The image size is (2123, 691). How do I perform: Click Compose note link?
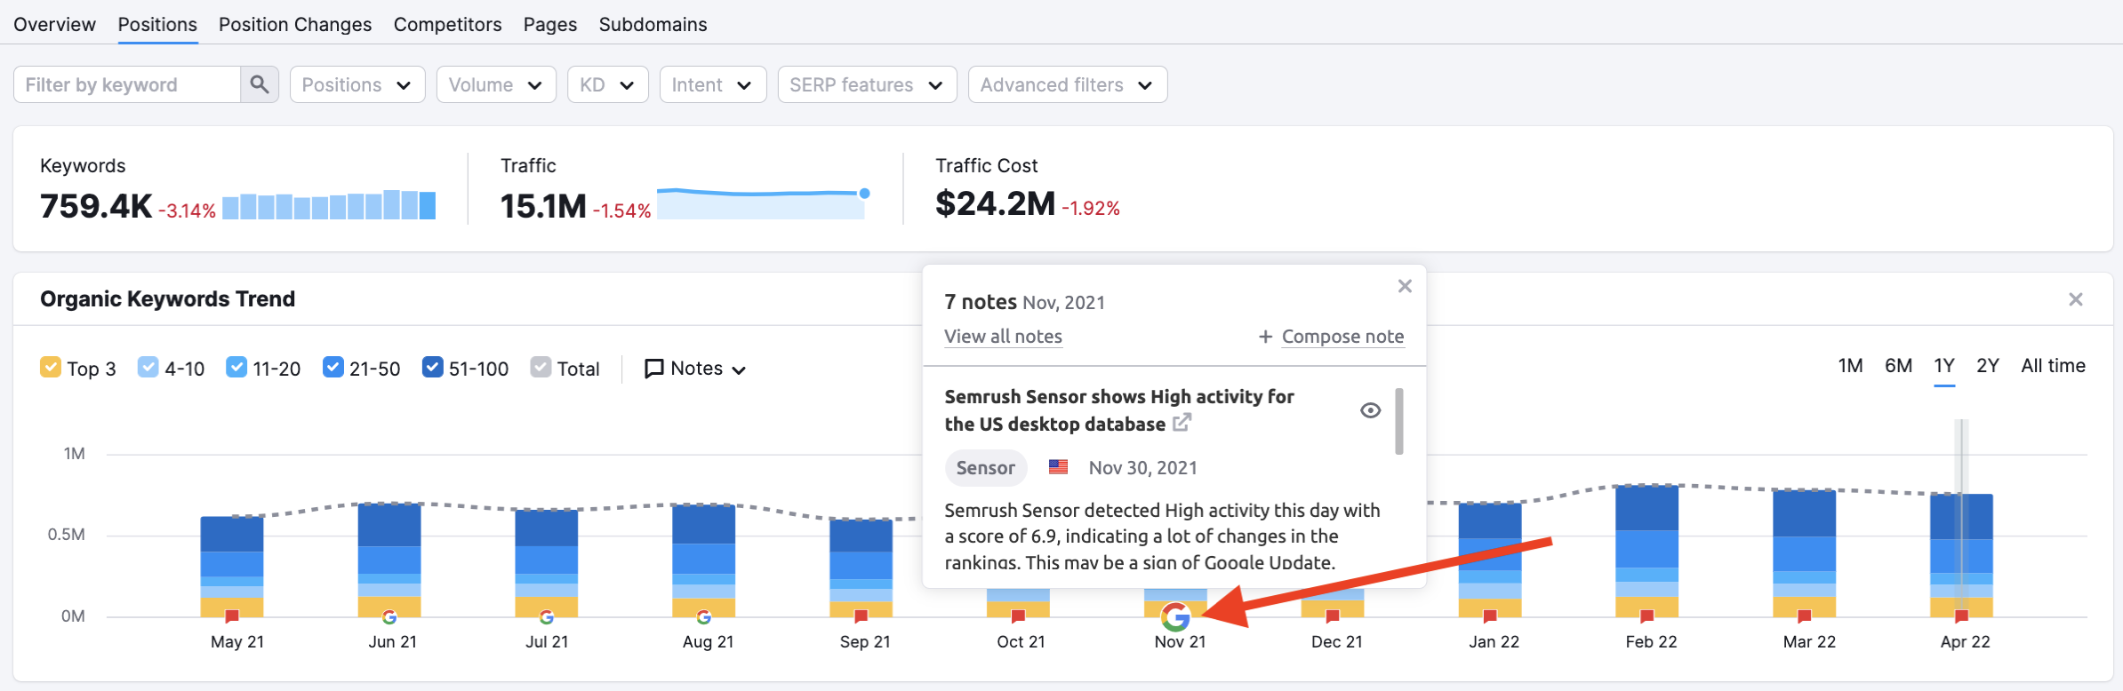coord(1342,337)
